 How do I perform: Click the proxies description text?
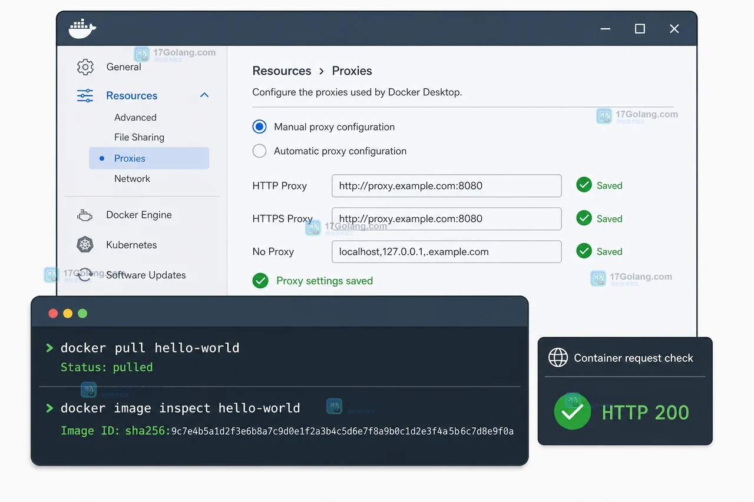pyautogui.click(x=357, y=92)
